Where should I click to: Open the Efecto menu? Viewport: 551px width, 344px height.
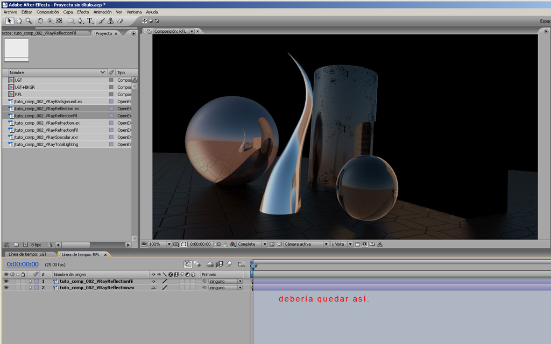click(x=83, y=12)
